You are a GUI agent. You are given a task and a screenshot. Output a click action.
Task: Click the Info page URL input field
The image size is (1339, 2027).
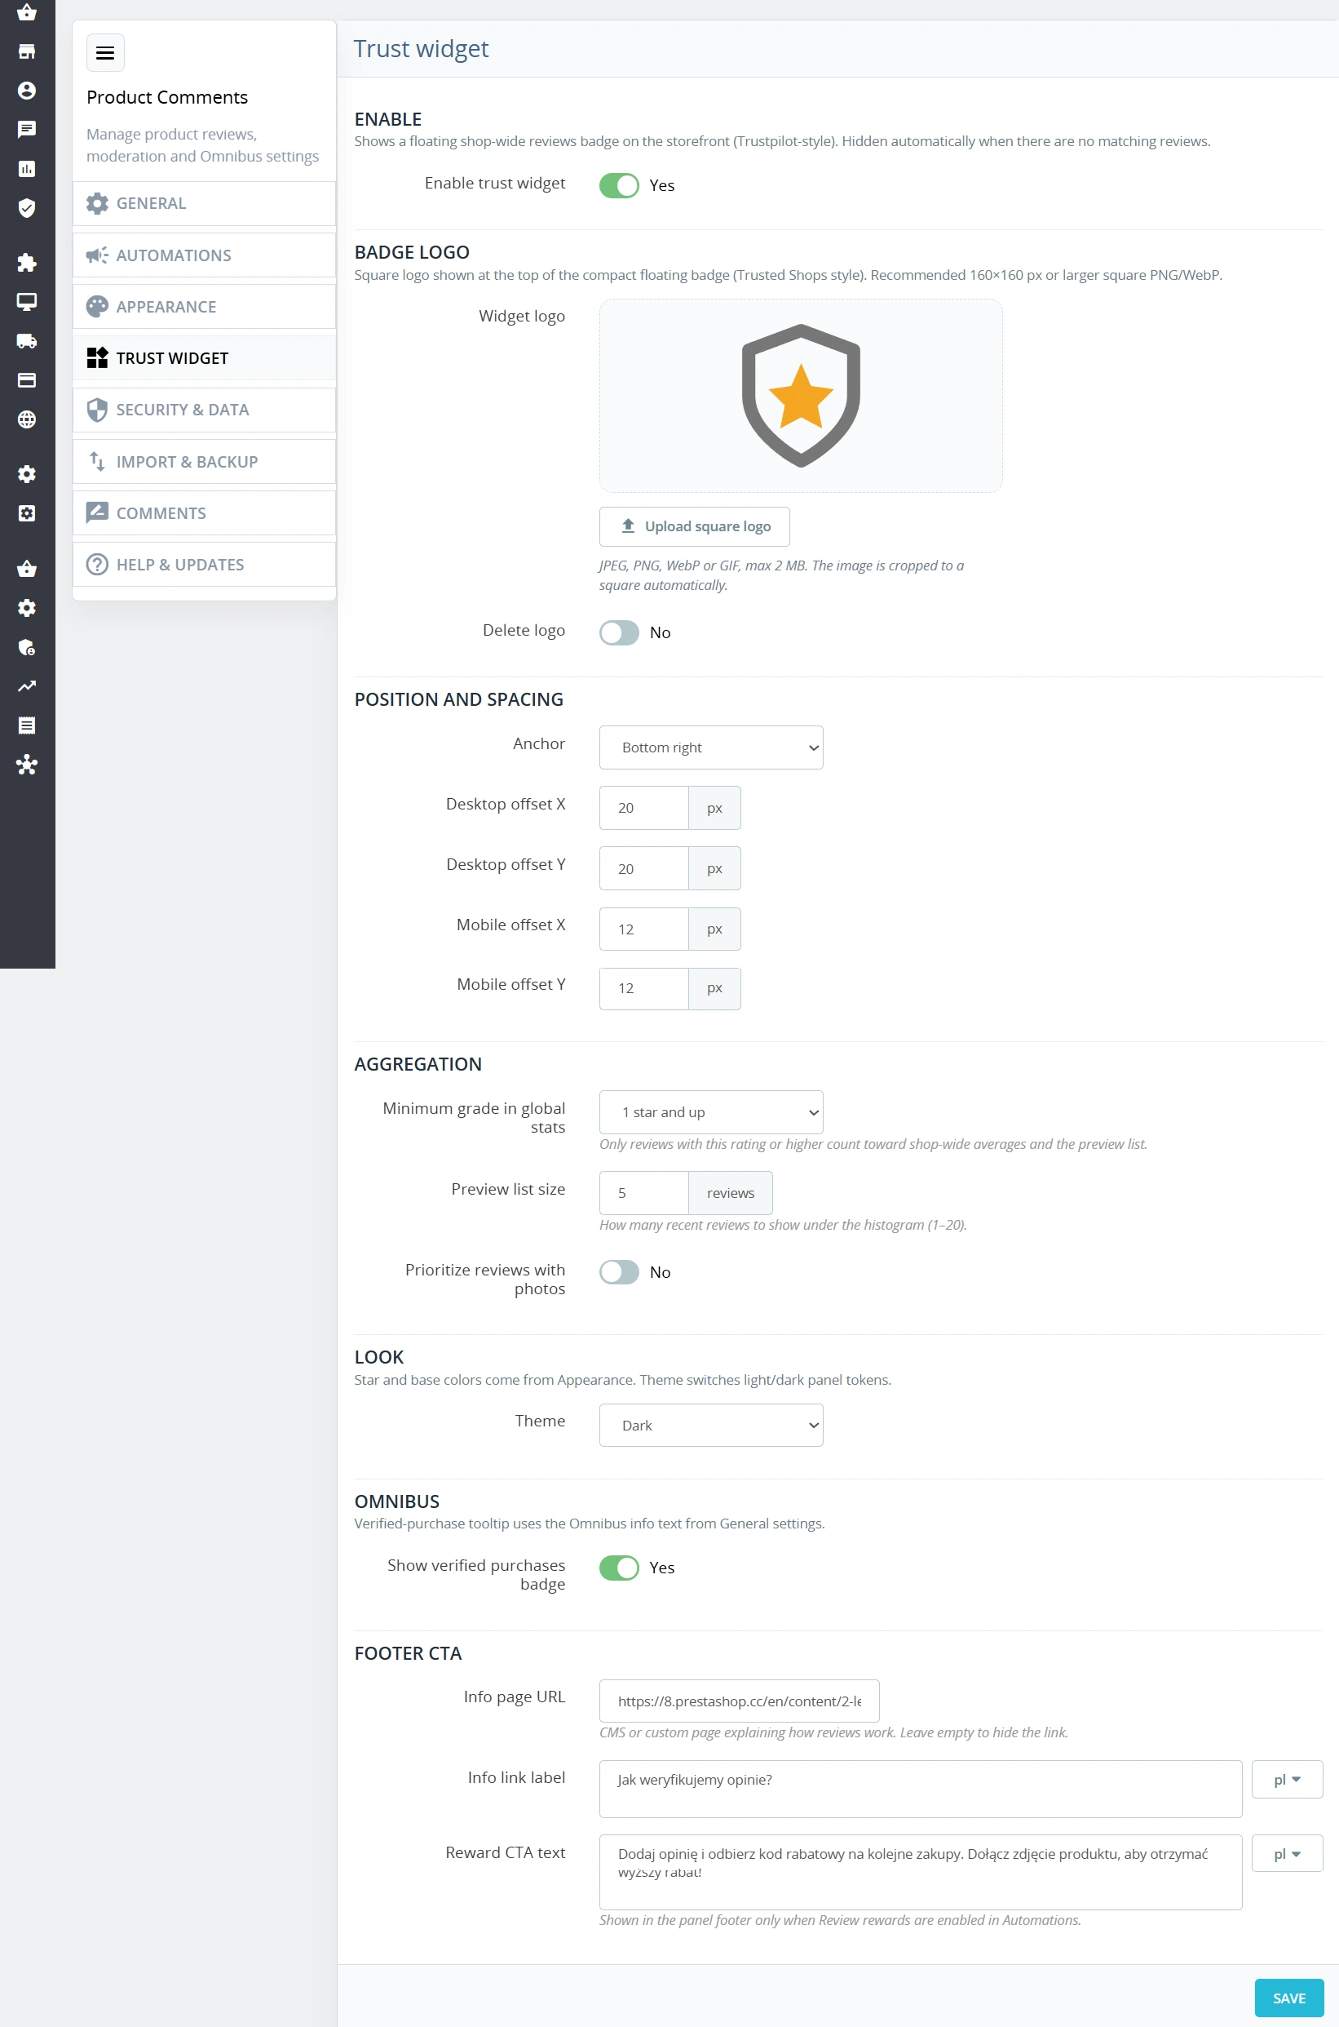point(740,1701)
